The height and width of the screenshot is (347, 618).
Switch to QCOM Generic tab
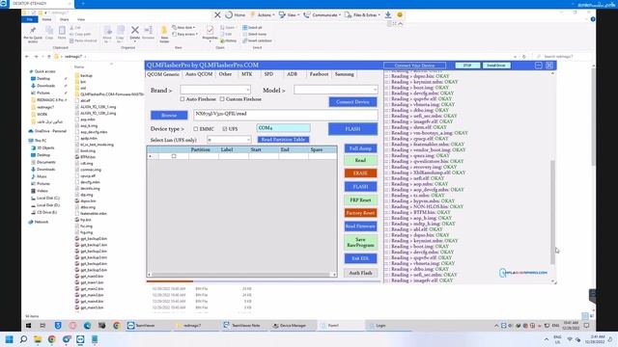pos(163,74)
